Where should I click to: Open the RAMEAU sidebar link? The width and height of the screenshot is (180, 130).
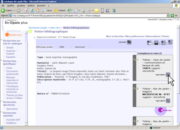pyautogui.click(x=11, y=123)
